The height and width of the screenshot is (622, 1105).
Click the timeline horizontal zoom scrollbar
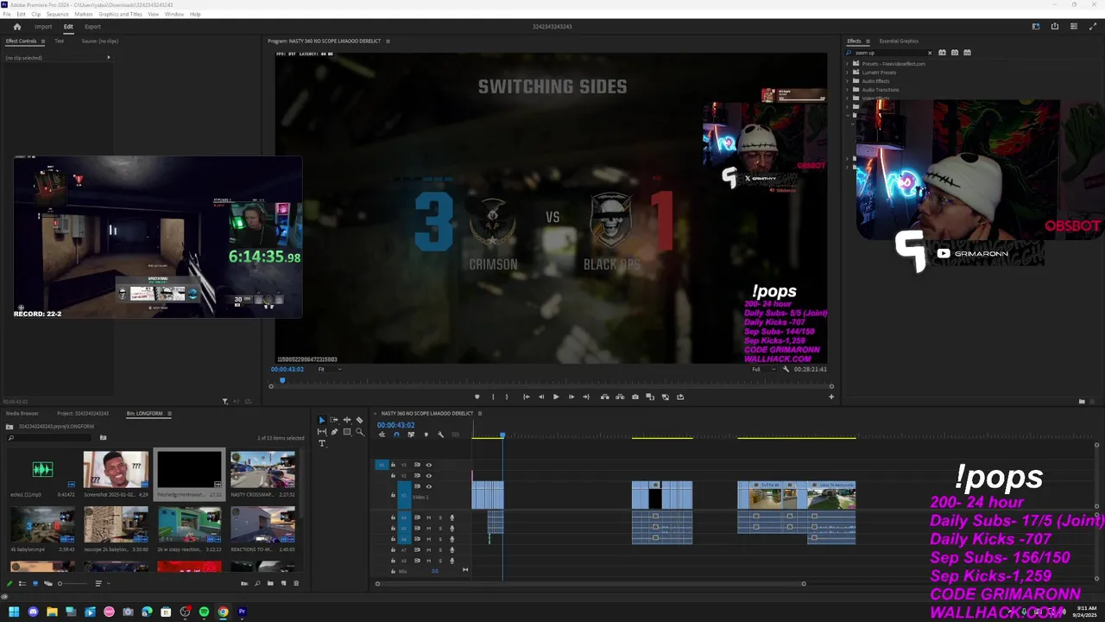pyautogui.click(x=590, y=583)
